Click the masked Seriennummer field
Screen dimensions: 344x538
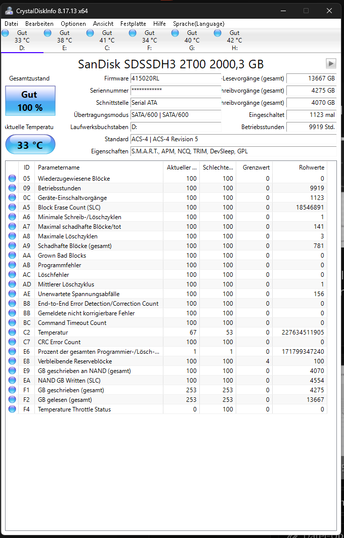[176, 91]
